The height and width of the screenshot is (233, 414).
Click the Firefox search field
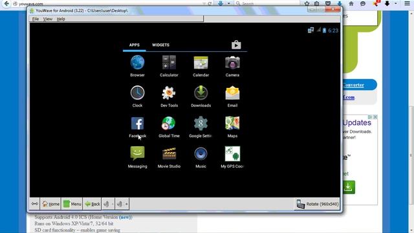click(267, 3)
